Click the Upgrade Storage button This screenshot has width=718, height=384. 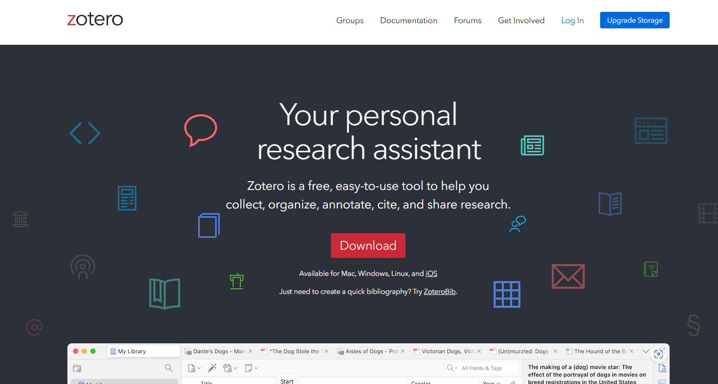pos(635,20)
